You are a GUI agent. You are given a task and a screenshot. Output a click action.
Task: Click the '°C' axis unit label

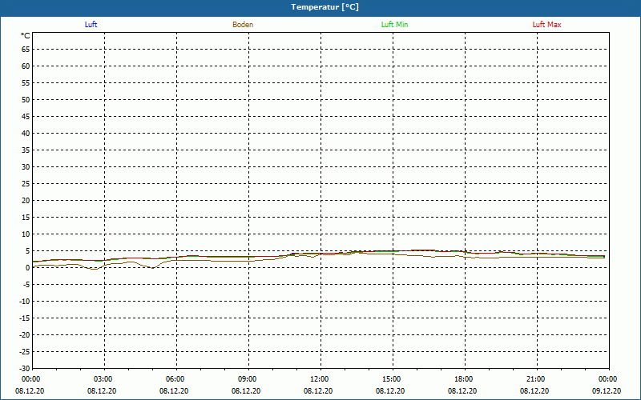(x=26, y=36)
